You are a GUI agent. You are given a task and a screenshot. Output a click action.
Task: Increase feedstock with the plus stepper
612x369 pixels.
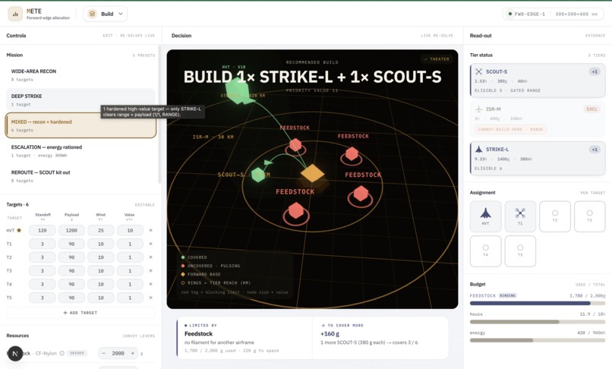pyautogui.click(x=133, y=353)
